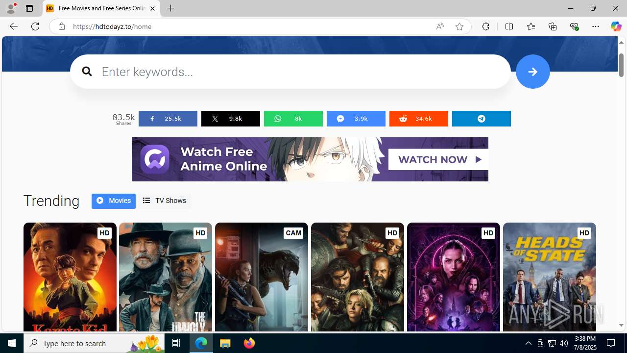627x353 pixels.
Task: Share on X with 9.8k count
Action: point(231,119)
